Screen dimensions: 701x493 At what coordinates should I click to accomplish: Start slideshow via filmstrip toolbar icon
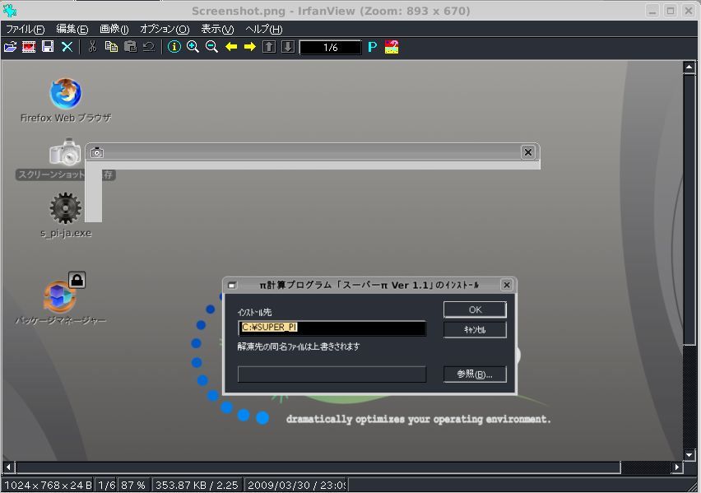pos(29,47)
